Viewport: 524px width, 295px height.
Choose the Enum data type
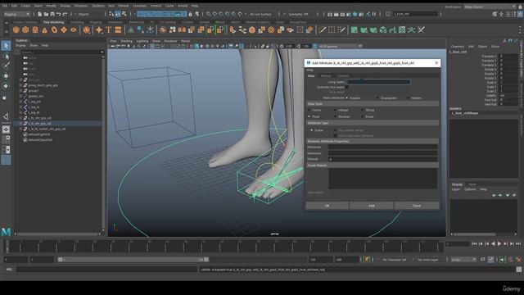tap(363, 116)
